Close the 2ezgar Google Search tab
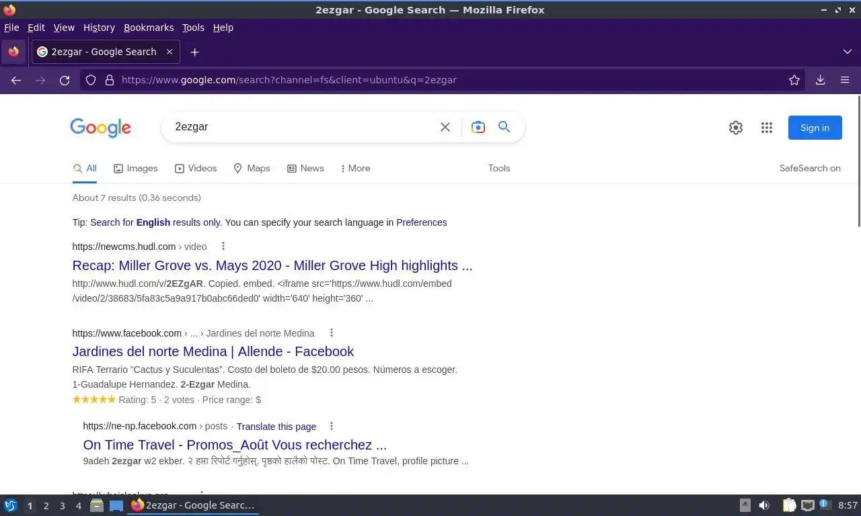The image size is (861, 516). pyautogui.click(x=170, y=52)
